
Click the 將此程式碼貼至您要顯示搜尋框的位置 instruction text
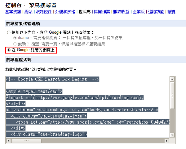[x=41, y=69]
